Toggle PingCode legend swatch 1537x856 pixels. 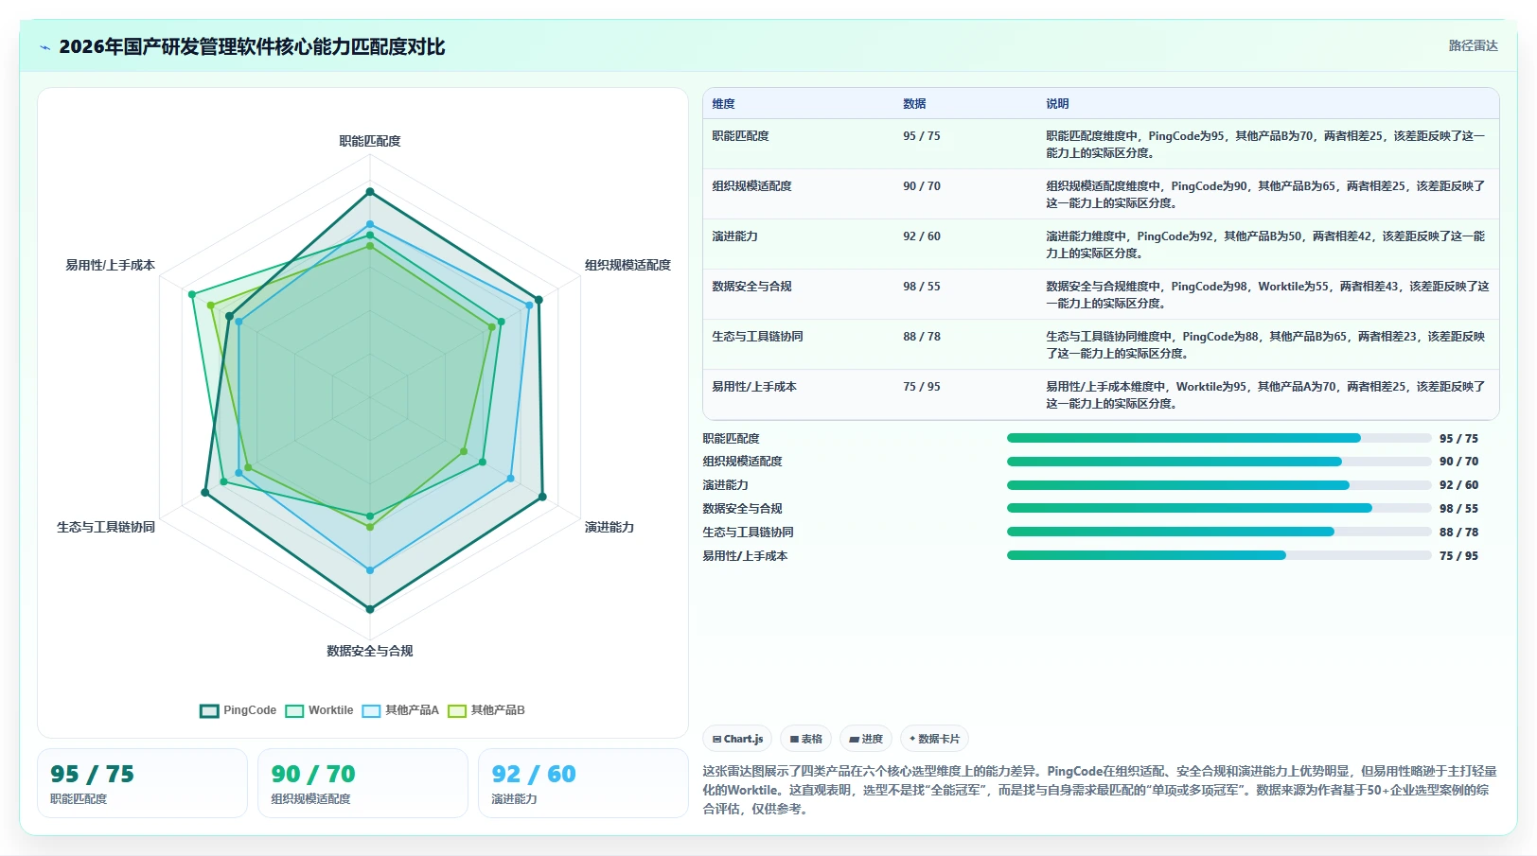209,710
